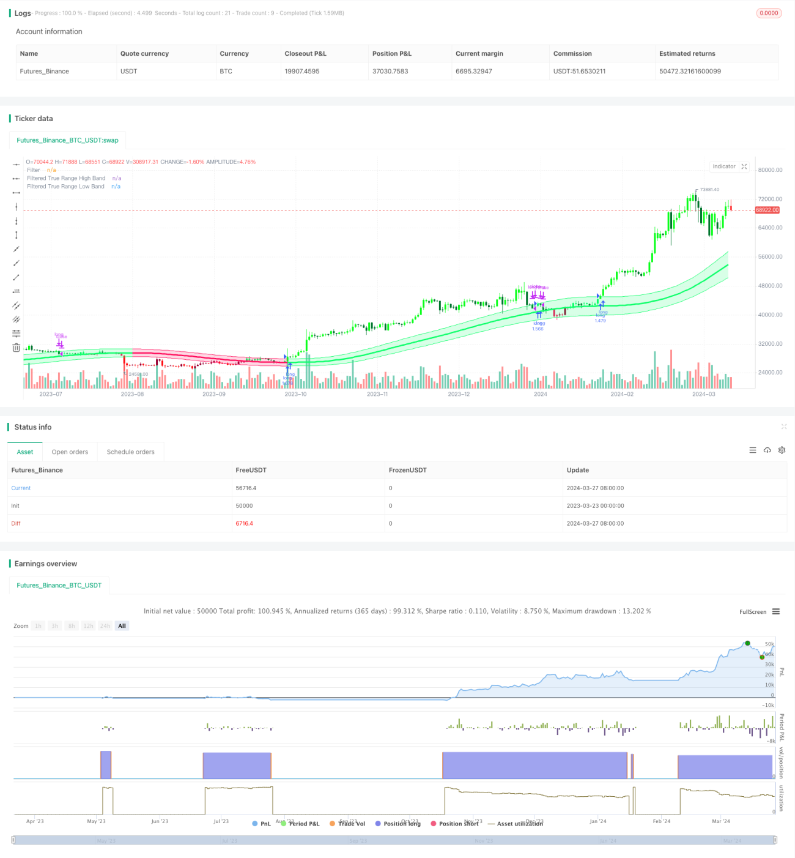Select the vertical segment drawing tool
Screen dimensions: 795x858
click(x=17, y=235)
